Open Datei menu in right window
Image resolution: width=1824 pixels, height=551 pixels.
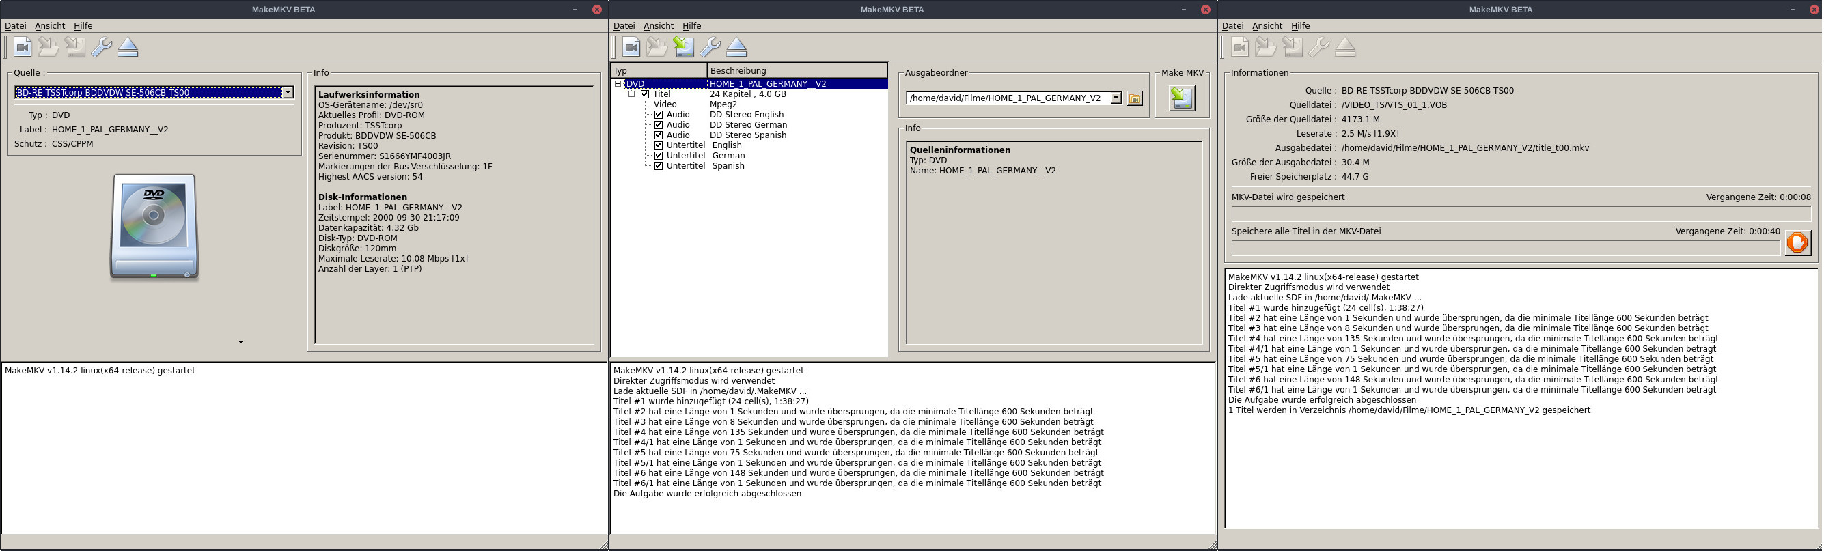click(x=1234, y=25)
